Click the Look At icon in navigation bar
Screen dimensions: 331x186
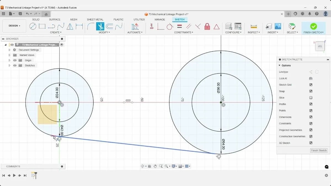150,166
